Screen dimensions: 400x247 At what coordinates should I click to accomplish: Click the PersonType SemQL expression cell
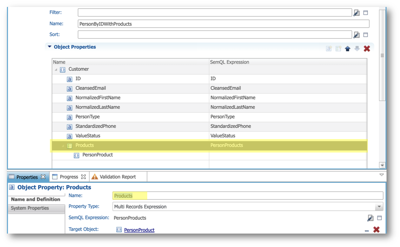point(288,117)
